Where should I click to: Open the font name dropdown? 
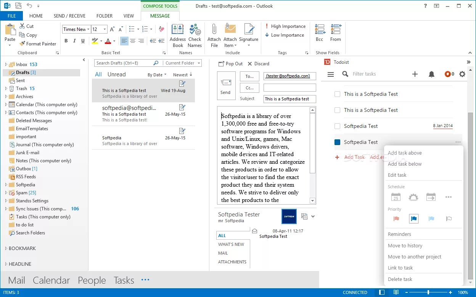point(88,29)
